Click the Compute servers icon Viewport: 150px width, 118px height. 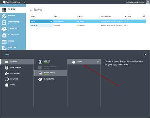[7, 62]
